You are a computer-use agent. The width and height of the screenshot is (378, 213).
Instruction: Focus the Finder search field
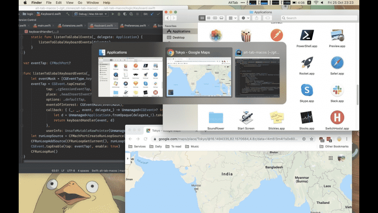click(319, 18)
